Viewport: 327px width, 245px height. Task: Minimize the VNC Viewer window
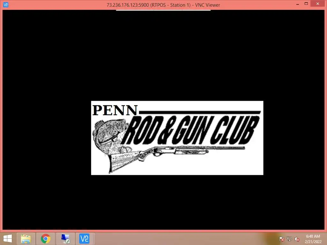(x=298, y=4)
